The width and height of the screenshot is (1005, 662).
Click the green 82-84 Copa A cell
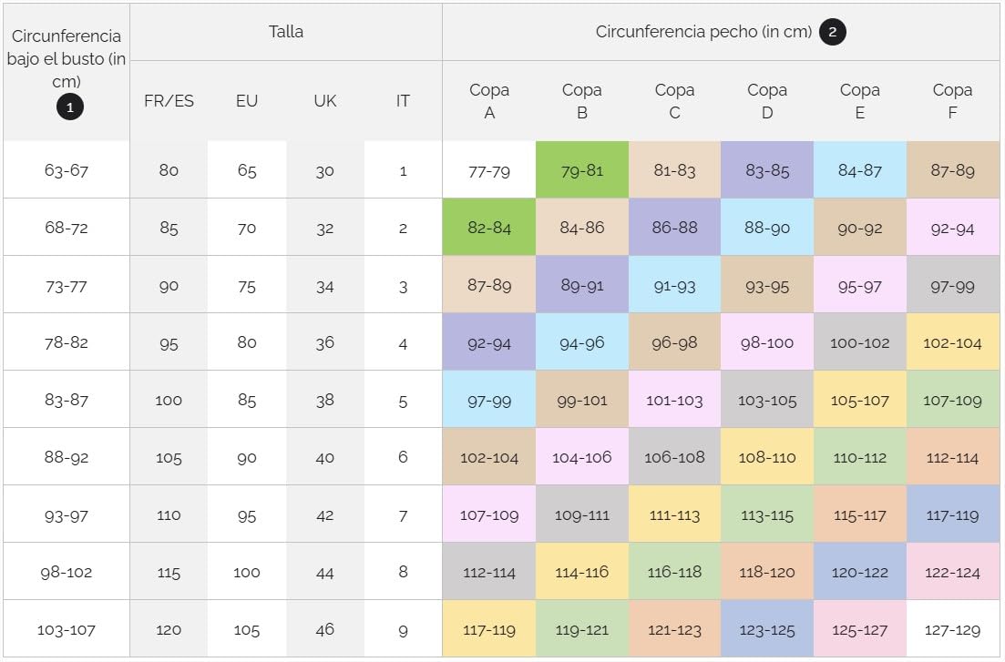[x=489, y=228]
